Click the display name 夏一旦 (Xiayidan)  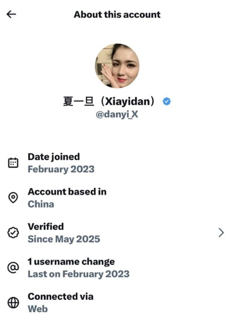(x=109, y=101)
